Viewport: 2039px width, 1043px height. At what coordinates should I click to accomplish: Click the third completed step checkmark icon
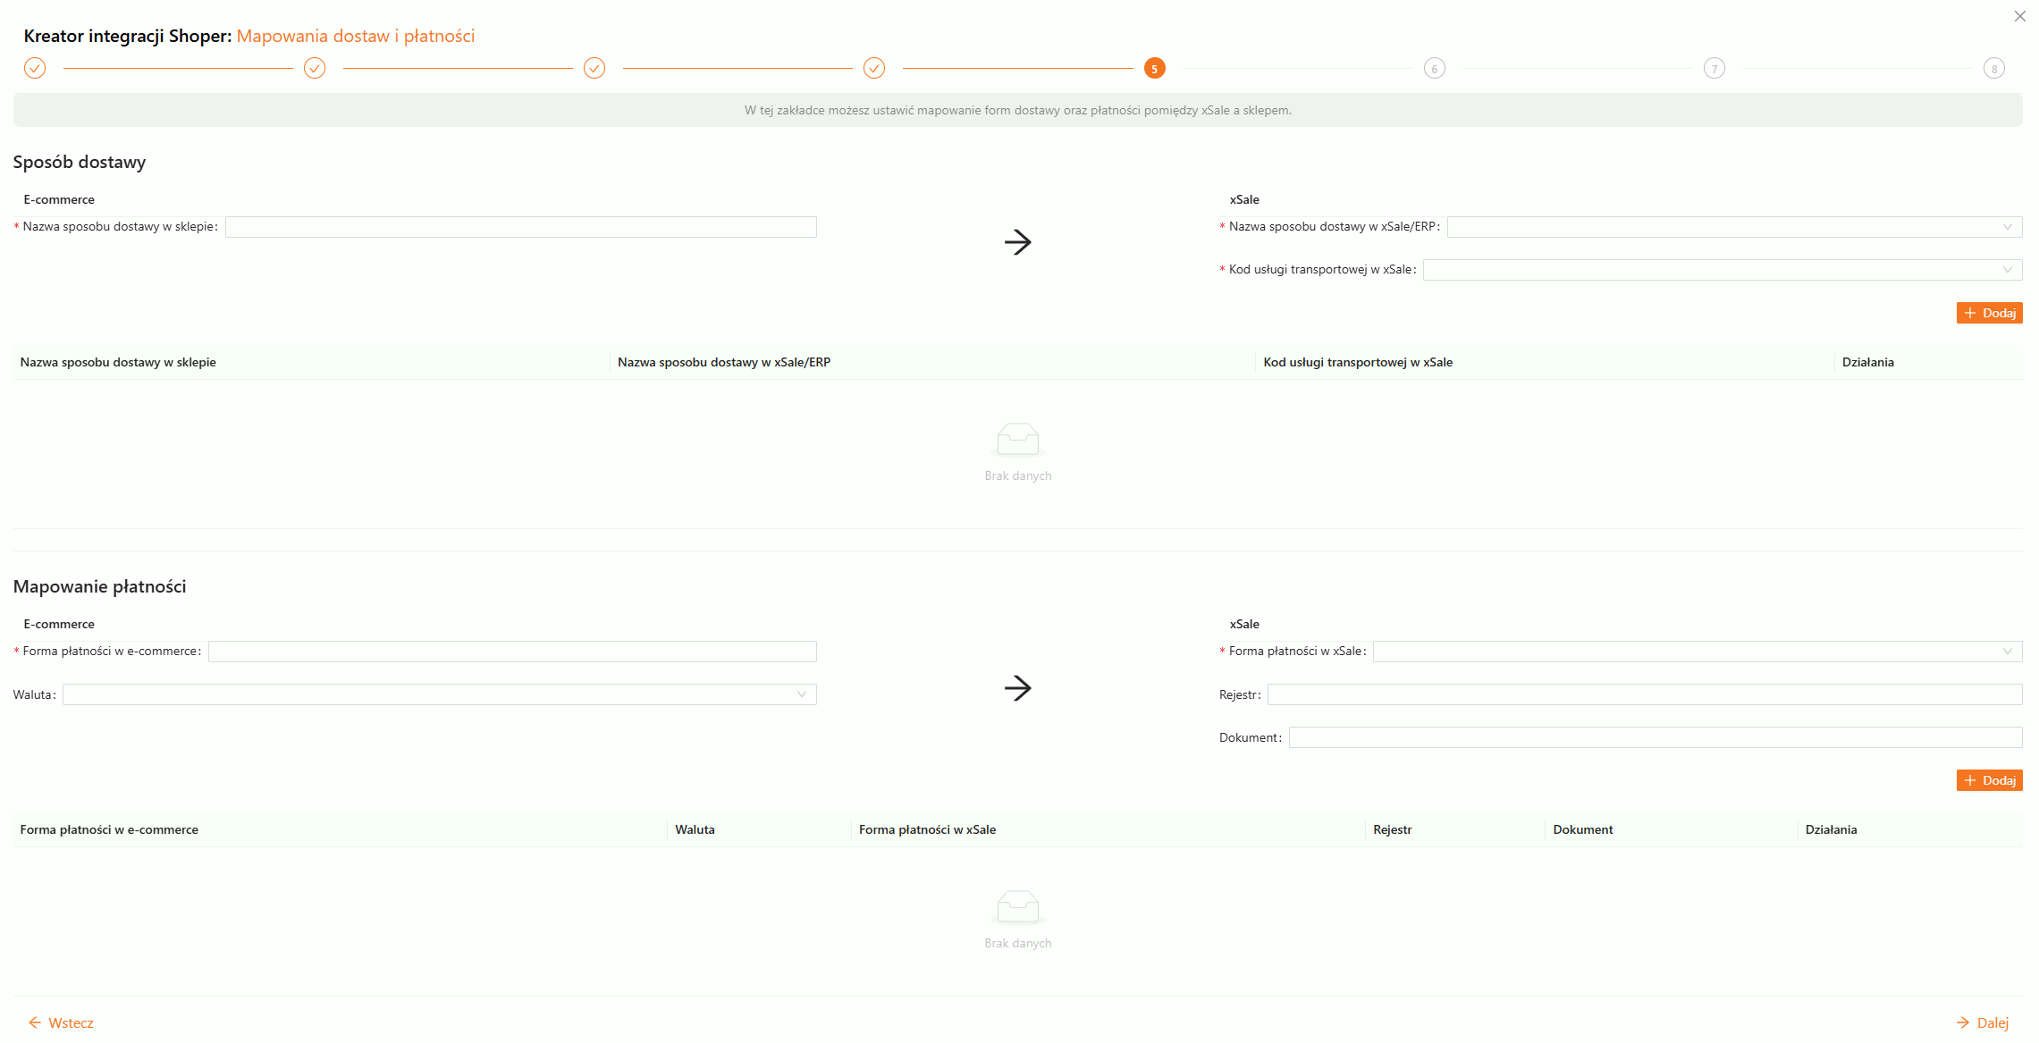[594, 68]
